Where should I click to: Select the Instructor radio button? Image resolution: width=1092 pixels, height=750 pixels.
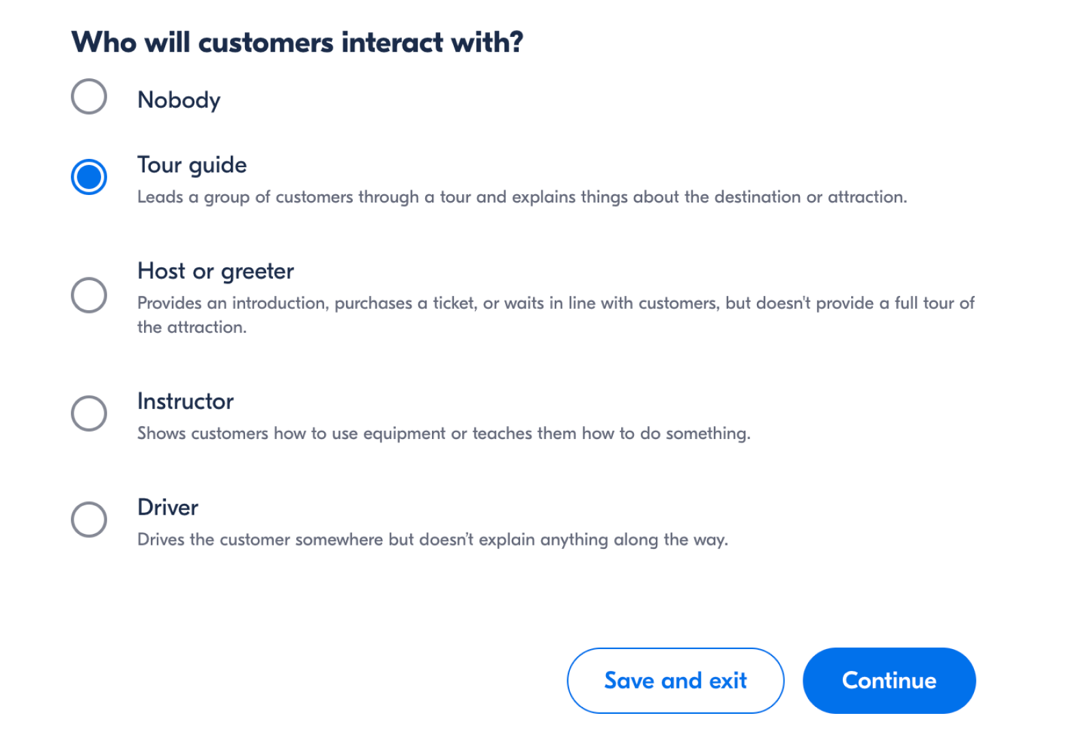pyautogui.click(x=88, y=412)
